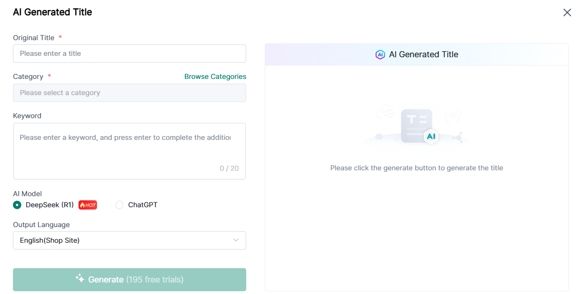Click the chevron on the English(Shop Site) selector
This screenshot has width=583, height=294.
[x=236, y=240]
